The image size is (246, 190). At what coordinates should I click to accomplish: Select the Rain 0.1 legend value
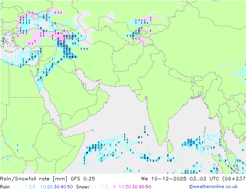click(17, 187)
